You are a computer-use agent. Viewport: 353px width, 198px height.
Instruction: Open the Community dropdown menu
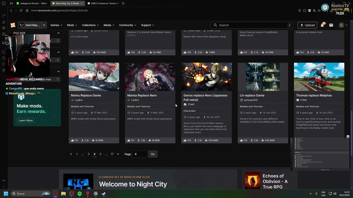(x=128, y=25)
